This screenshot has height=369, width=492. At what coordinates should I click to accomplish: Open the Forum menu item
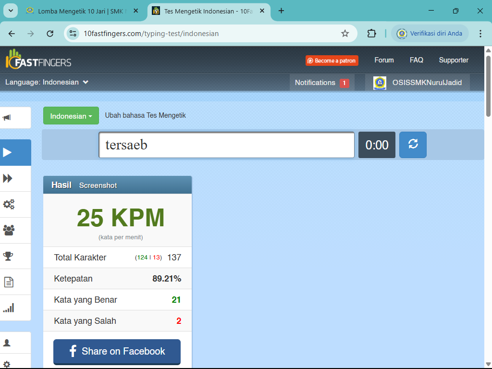coord(384,60)
